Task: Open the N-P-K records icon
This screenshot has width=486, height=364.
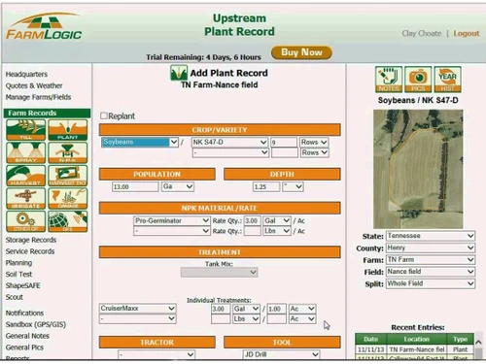Action: (x=68, y=152)
